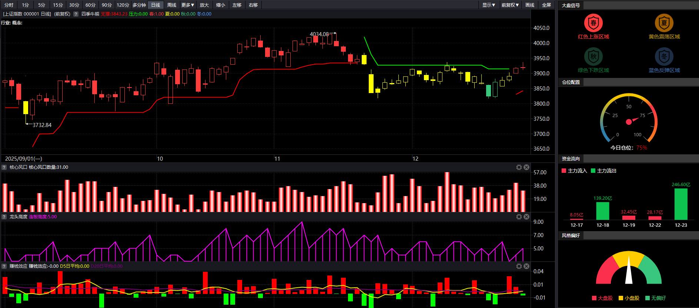Select the 30分 timeframe
699x308 pixels.
pos(74,5)
